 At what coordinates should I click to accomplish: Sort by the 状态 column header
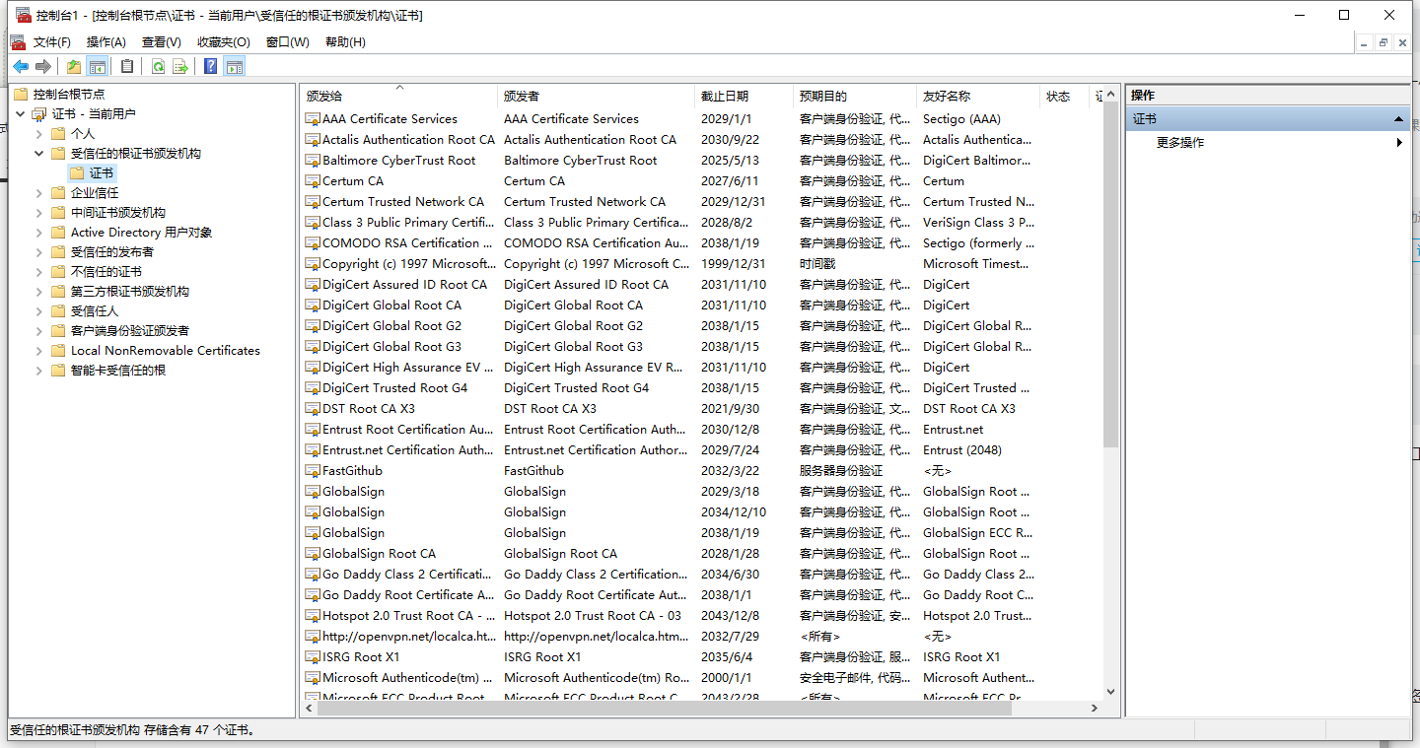(1065, 96)
